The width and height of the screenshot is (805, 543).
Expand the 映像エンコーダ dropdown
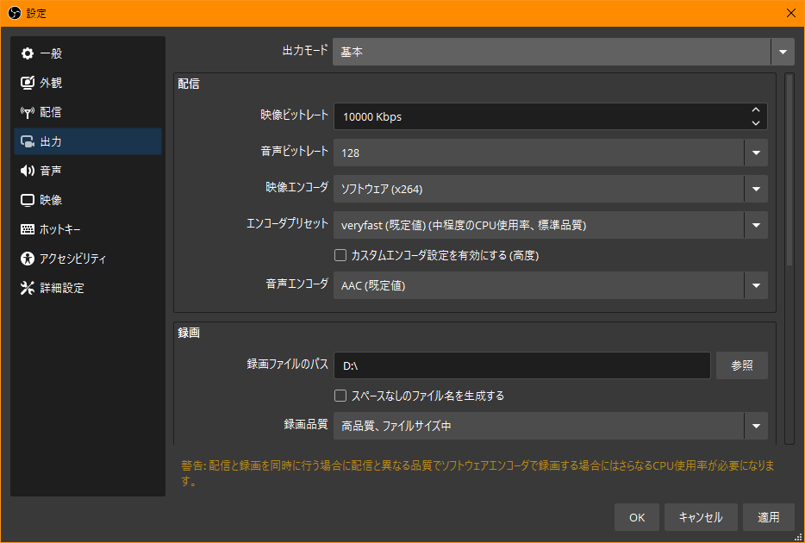755,189
